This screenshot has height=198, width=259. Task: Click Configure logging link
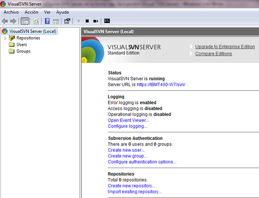point(127,126)
